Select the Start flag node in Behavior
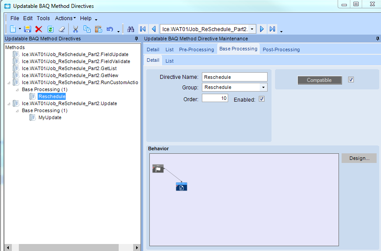The image size is (381, 251). (x=158, y=168)
